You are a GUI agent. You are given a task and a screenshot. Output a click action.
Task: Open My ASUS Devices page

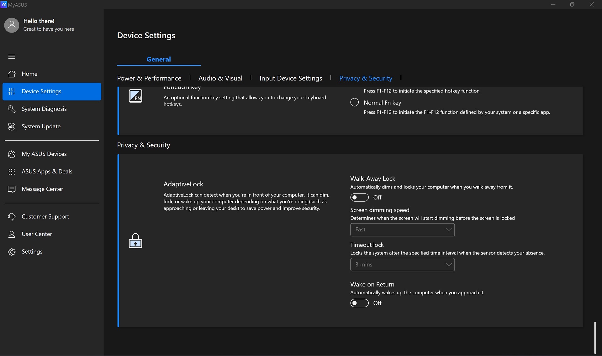[52, 154]
